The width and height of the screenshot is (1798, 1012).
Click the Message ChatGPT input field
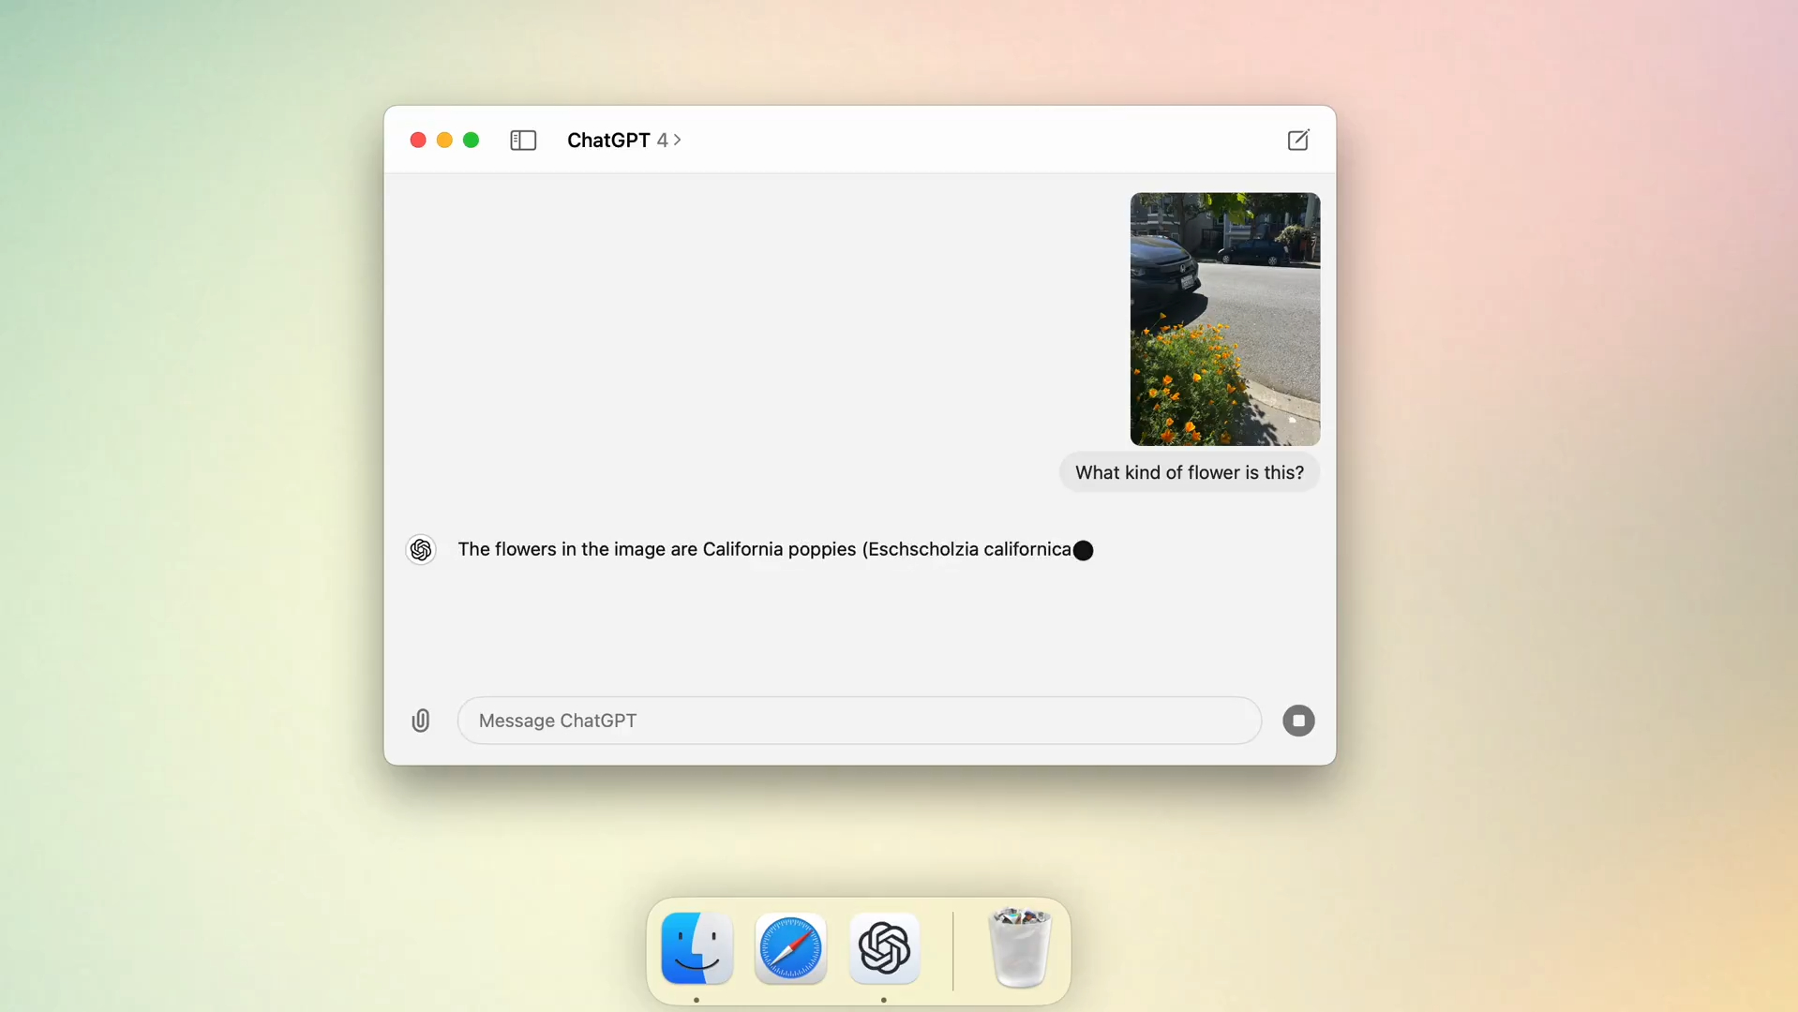pyautogui.click(x=859, y=721)
